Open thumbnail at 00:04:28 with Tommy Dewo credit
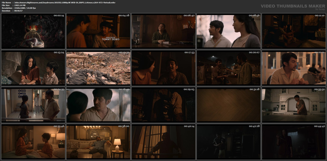327x161 pixels. click(x=98, y=31)
